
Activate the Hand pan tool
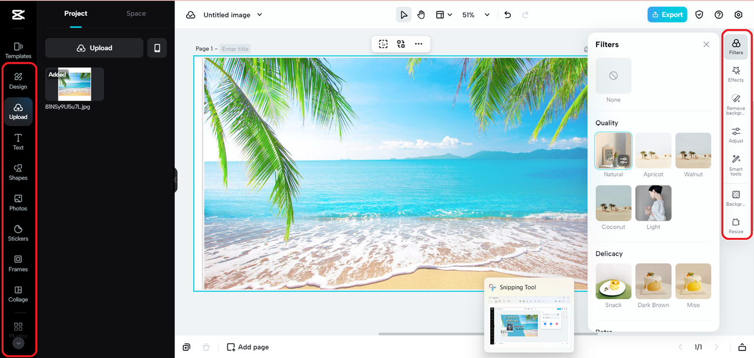click(421, 15)
